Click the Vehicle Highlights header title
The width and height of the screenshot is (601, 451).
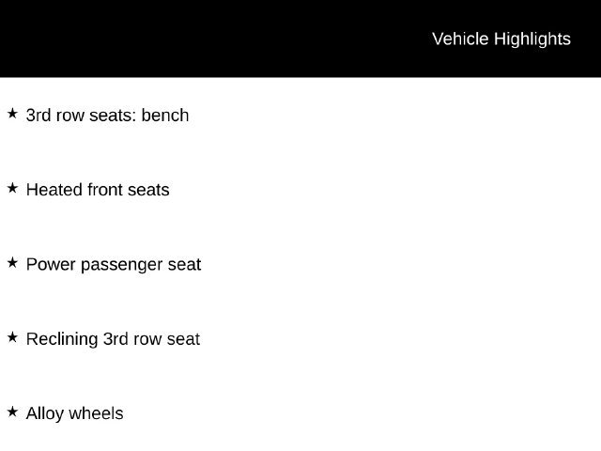(501, 39)
